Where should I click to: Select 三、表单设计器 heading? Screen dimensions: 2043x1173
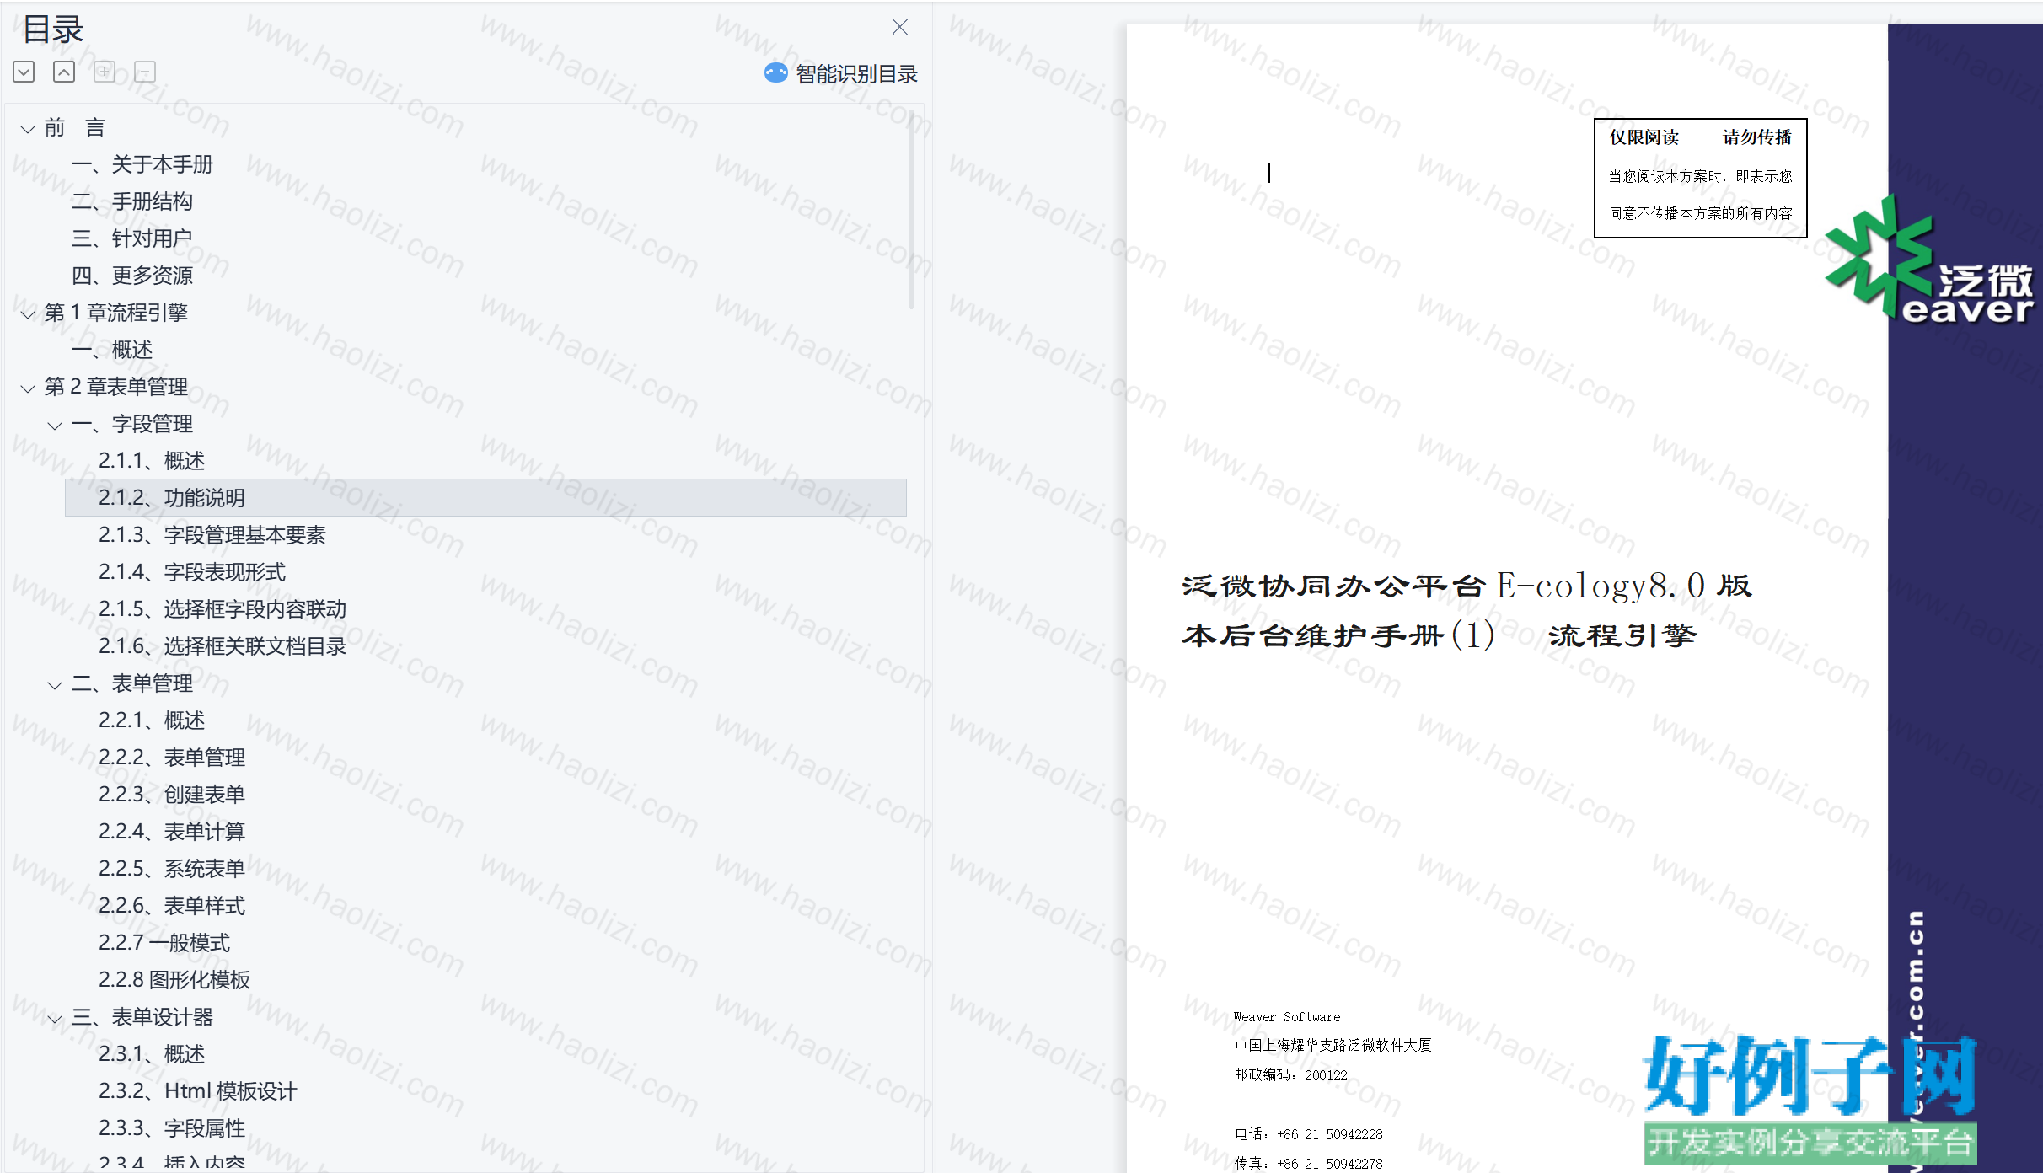tap(142, 1017)
